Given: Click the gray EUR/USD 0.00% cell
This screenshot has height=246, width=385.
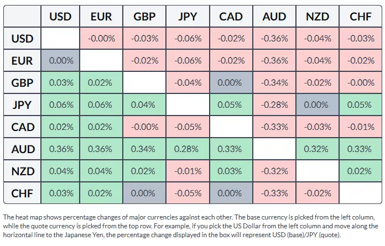Looking at the screenshot, I should [x=60, y=61].
